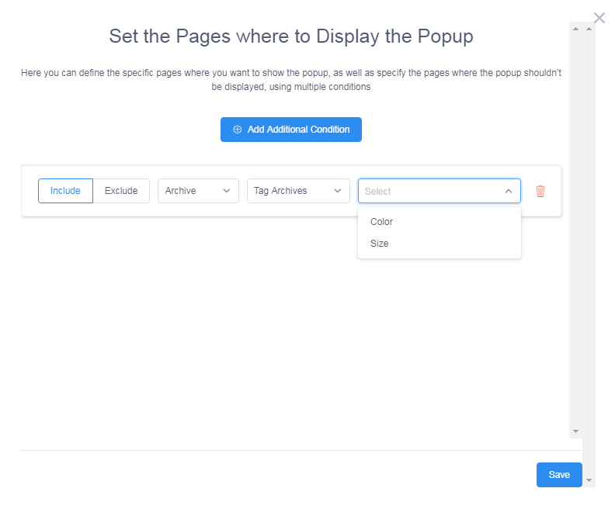Open the Archive type dropdown

(198, 191)
